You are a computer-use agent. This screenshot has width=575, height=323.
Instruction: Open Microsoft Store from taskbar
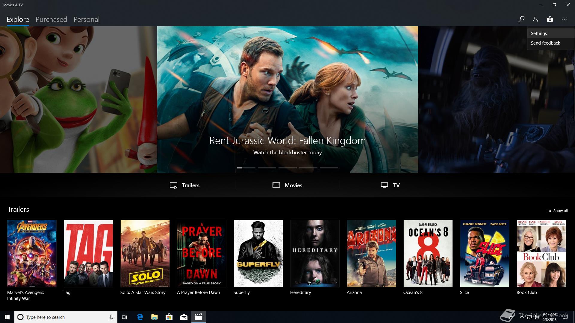click(x=169, y=317)
